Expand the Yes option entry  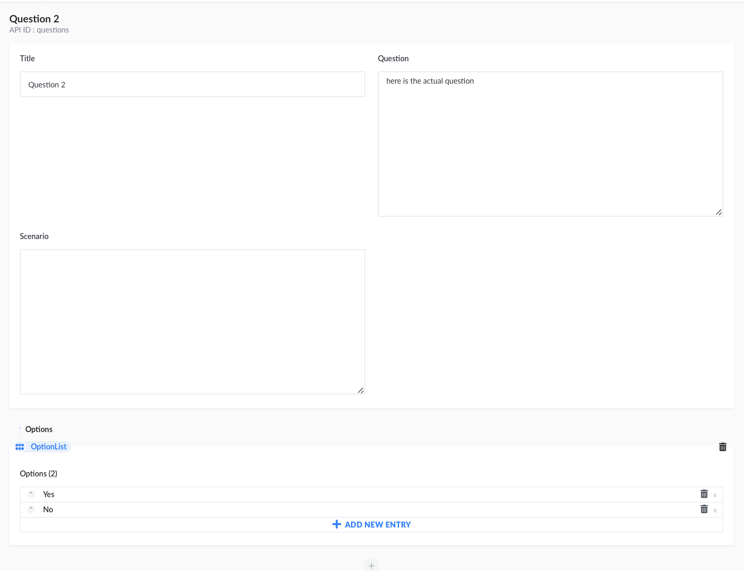click(x=31, y=494)
